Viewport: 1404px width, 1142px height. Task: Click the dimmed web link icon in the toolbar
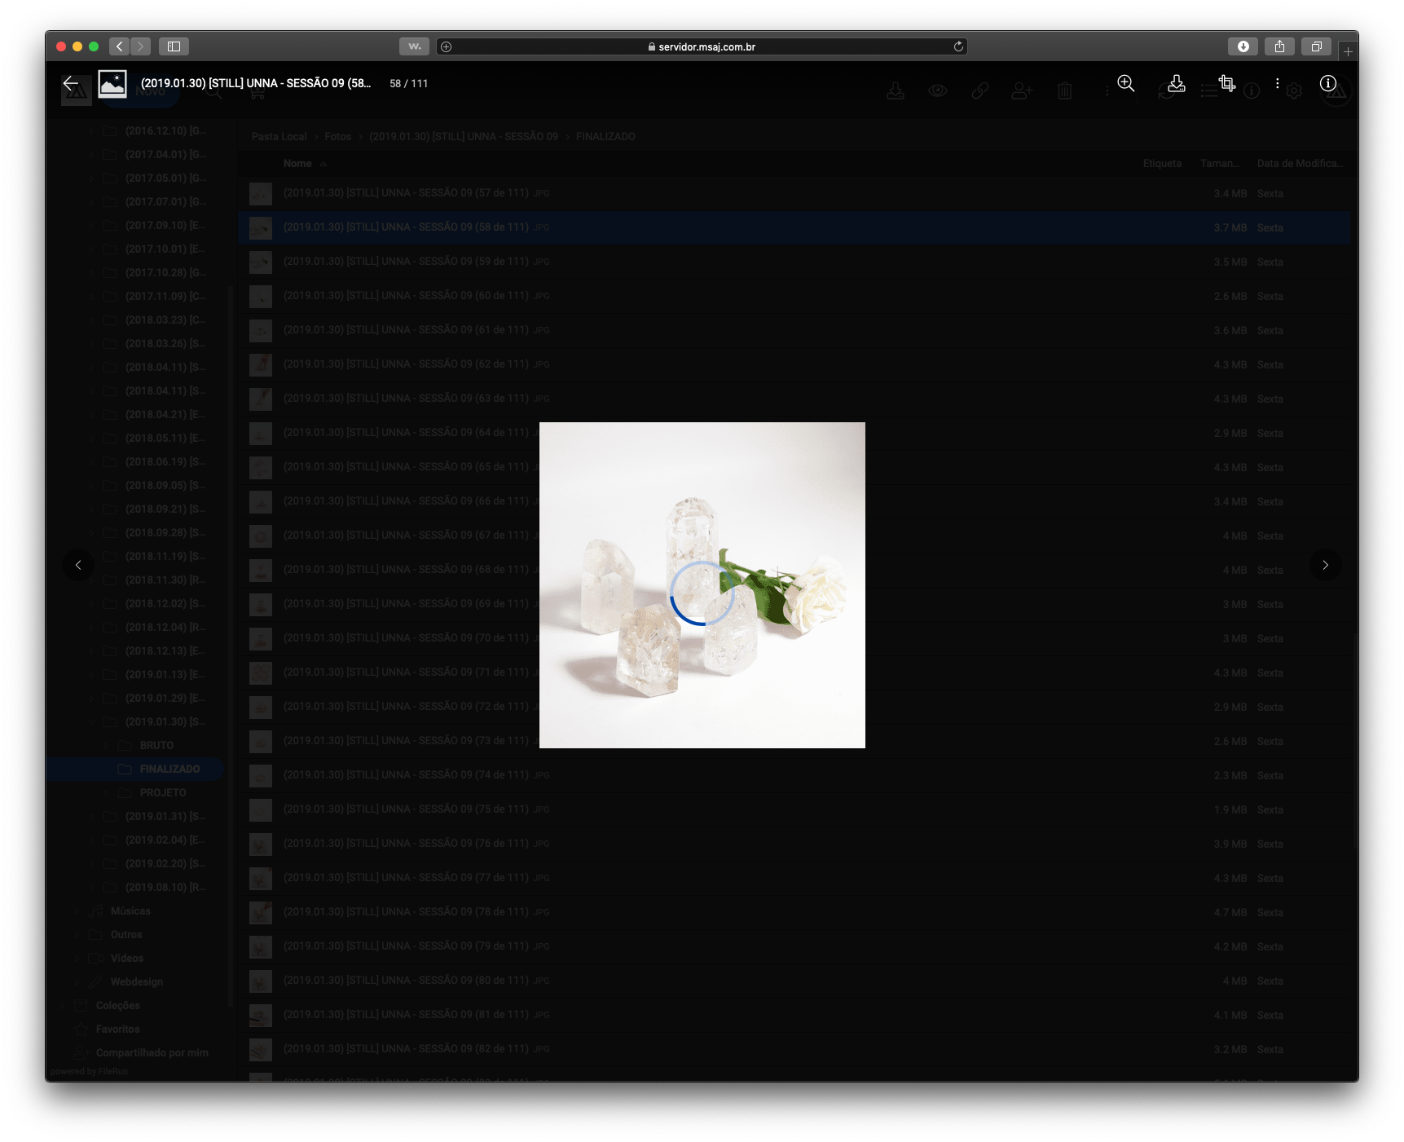pos(980,90)
